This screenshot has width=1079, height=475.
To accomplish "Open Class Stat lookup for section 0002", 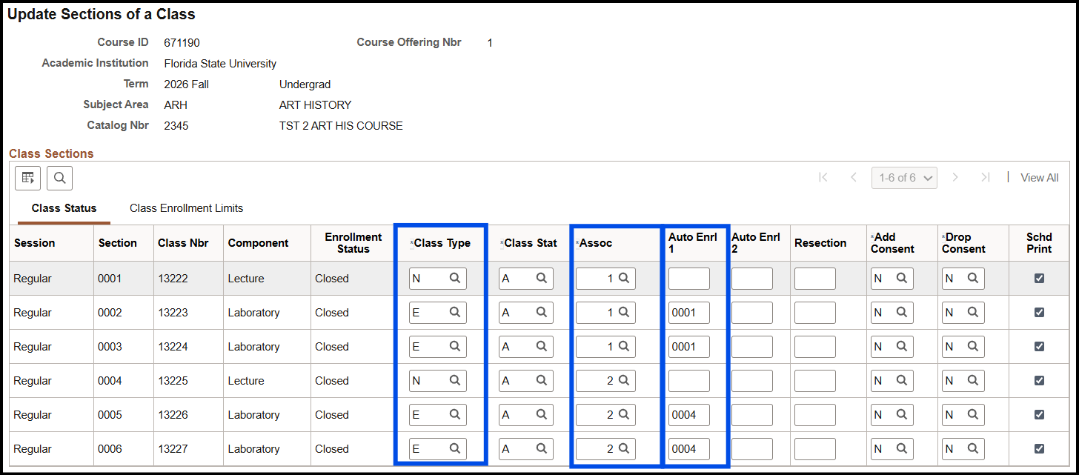I will [x=542, y=313].
